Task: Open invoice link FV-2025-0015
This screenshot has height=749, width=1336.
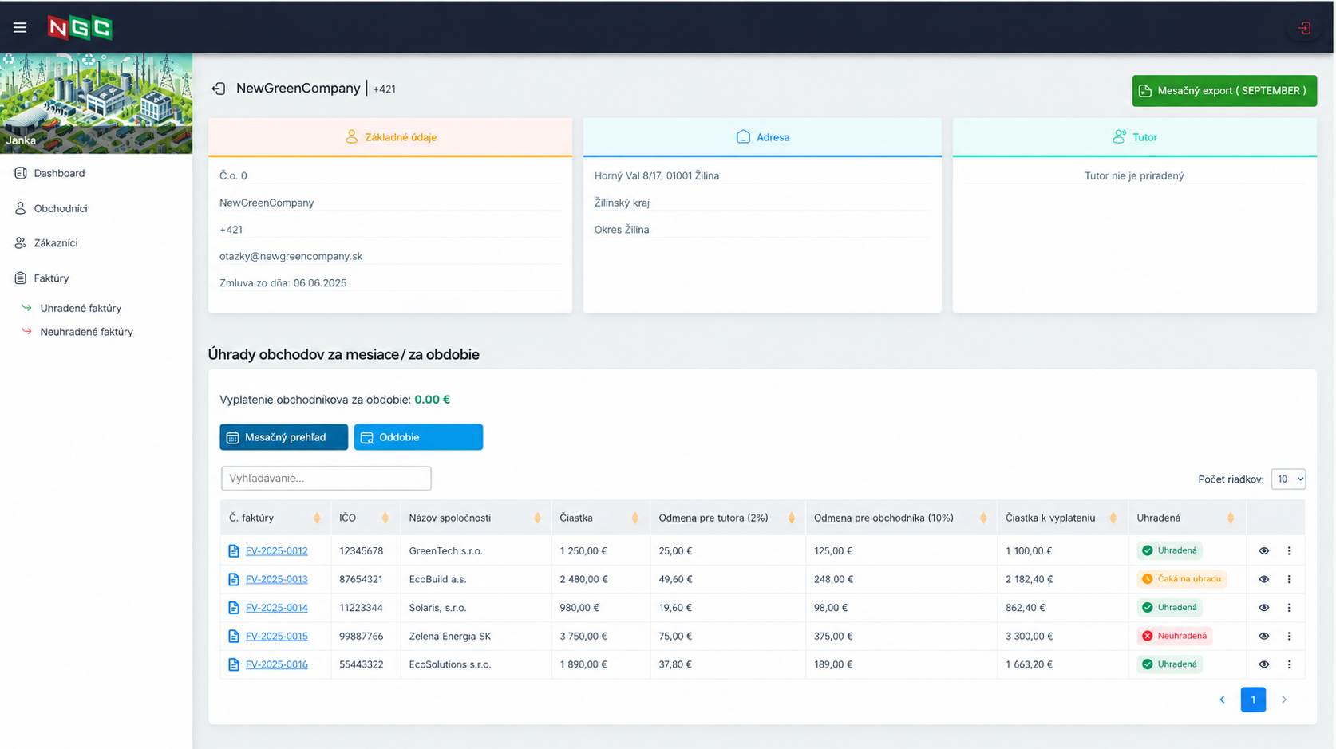Action: pos(276,637)
